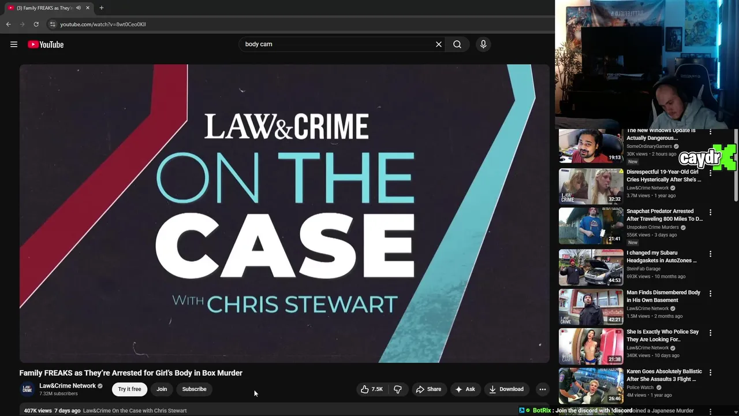Dislike the video
This screenshot has width=739, height=416.
click(398, 389)
